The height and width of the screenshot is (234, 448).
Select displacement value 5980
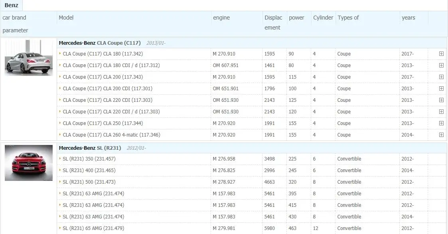click(269, 228)
